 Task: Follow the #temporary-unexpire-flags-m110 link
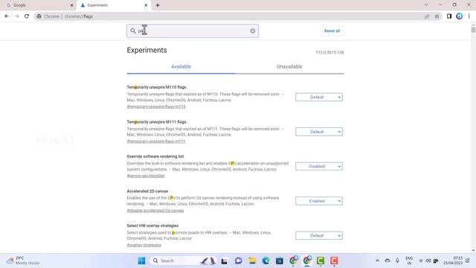click(156, 106)
